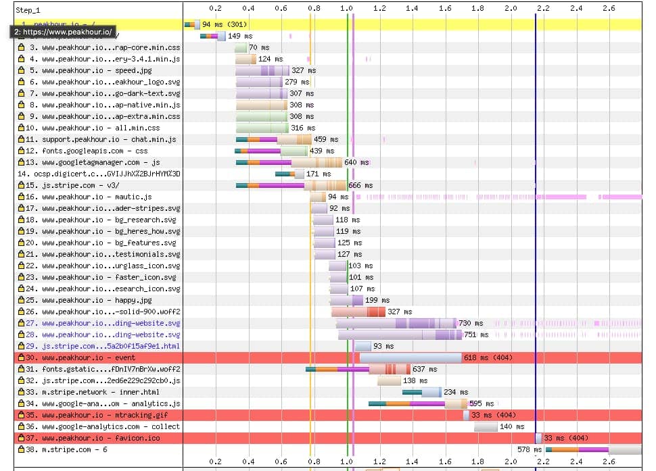656x471 pixels.
Task: Click the 595 ms timing label
Action: (482, 403)
